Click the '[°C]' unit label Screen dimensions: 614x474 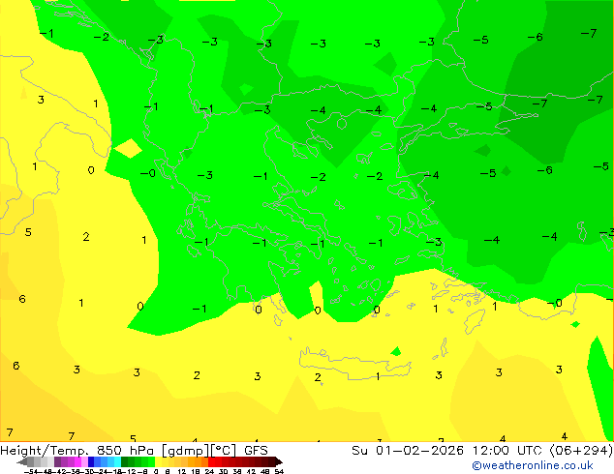pyautogui.click(x=223, y=450)
